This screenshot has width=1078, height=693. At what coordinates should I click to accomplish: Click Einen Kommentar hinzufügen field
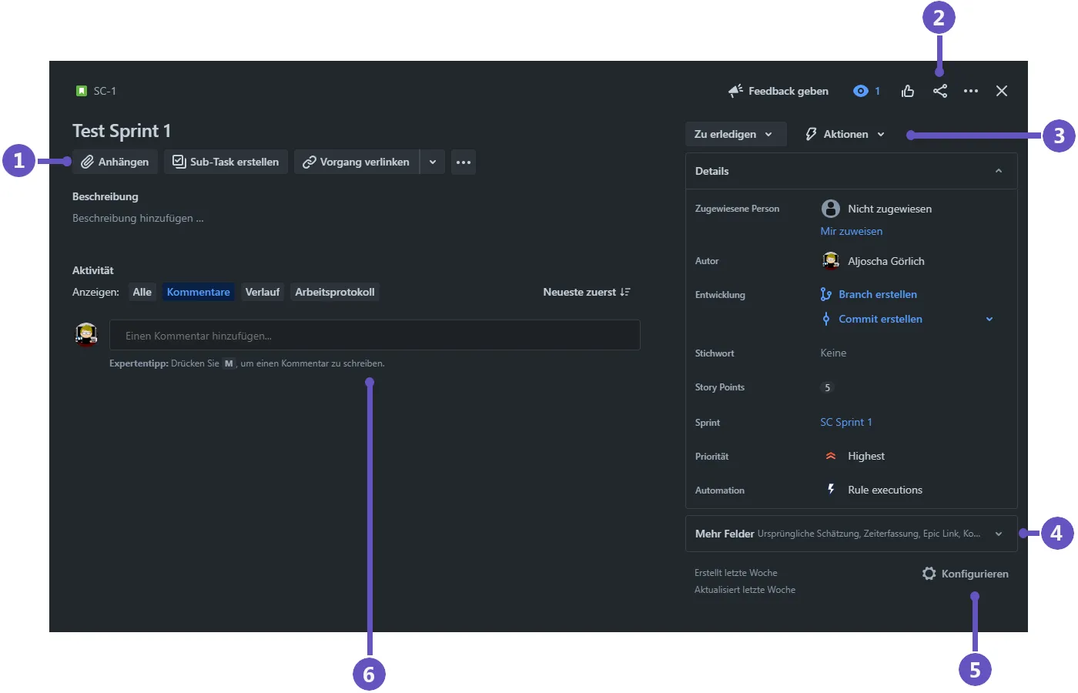tap(375, 335)
